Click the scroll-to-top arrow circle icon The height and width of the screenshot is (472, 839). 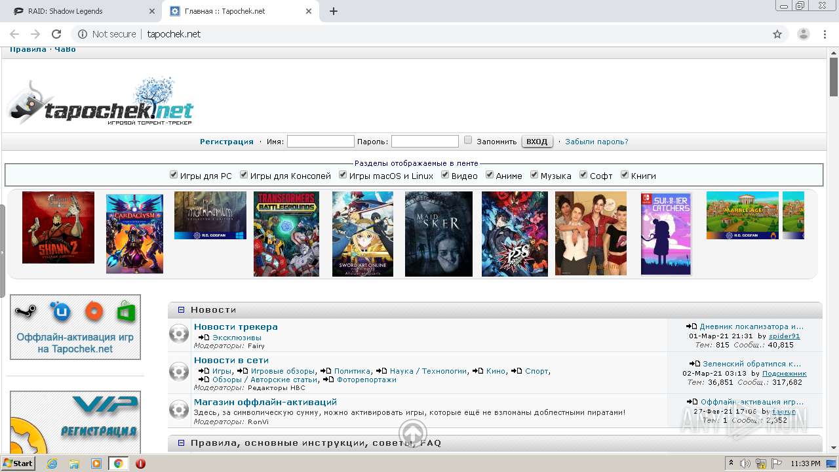(x=413, y=433)
